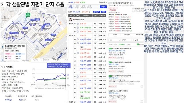Click the green highlighted sort option
This screenshot has width=184, height=103.
pos(122,44)
